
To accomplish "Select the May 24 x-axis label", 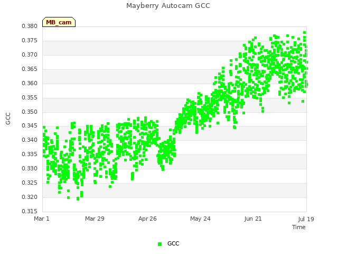I will point(200,219).
